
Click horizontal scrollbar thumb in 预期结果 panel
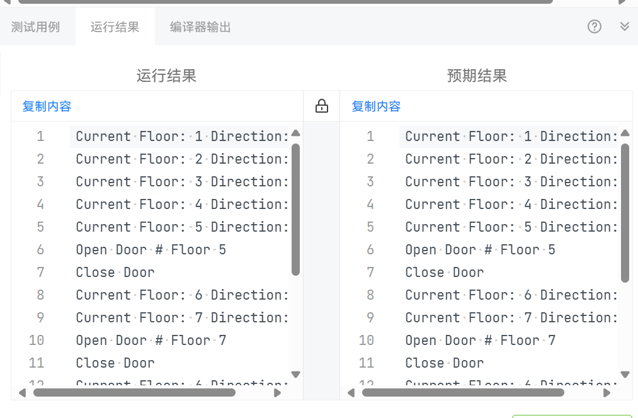463,392
